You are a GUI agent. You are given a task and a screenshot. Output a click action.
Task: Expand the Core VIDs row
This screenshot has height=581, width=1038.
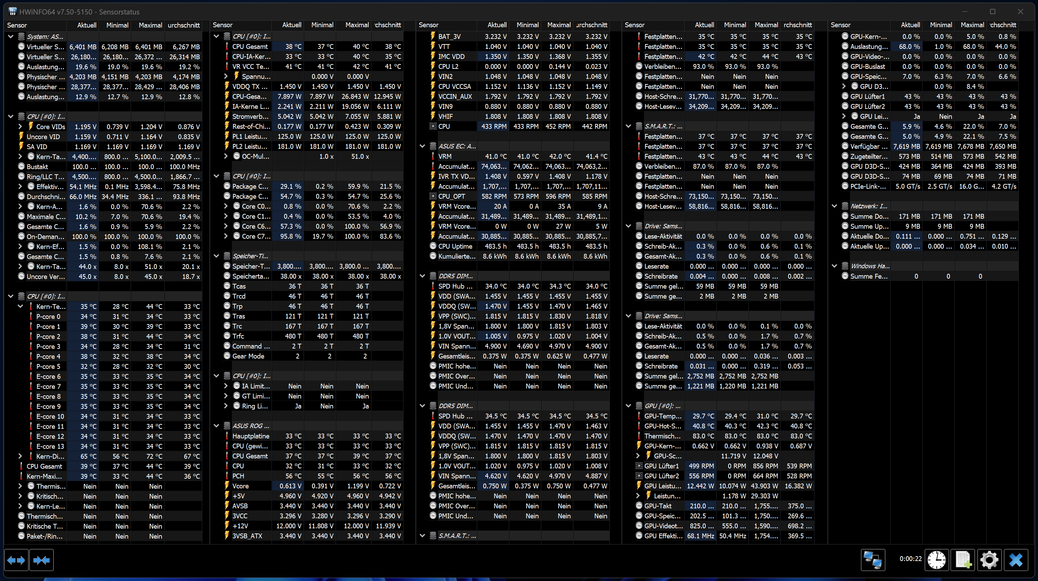click(x=20, y=126)
